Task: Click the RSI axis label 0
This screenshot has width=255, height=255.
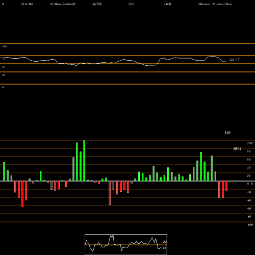Action: point(3,87)
